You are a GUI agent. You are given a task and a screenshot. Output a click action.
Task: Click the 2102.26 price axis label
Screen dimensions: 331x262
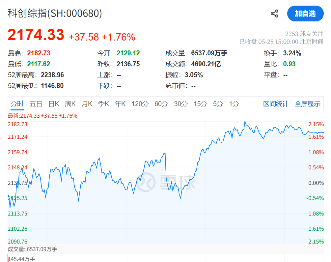pyautogui.click(x=17, y=229)
